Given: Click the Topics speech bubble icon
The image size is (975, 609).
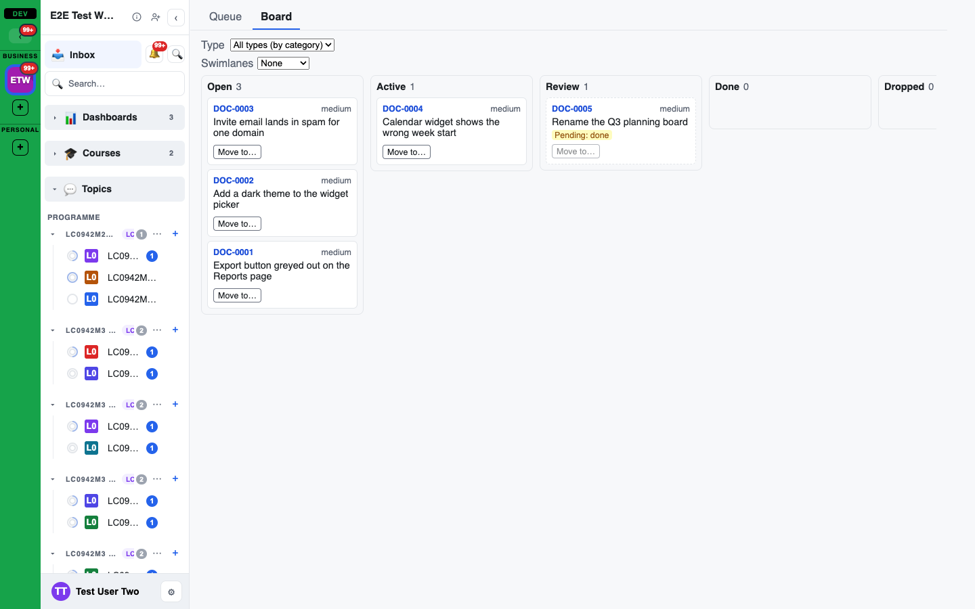Looking at the screenshot, I should coord(70,189).
